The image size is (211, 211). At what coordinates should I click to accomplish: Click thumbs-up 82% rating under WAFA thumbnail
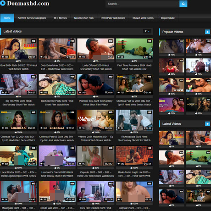coord(172,94)
